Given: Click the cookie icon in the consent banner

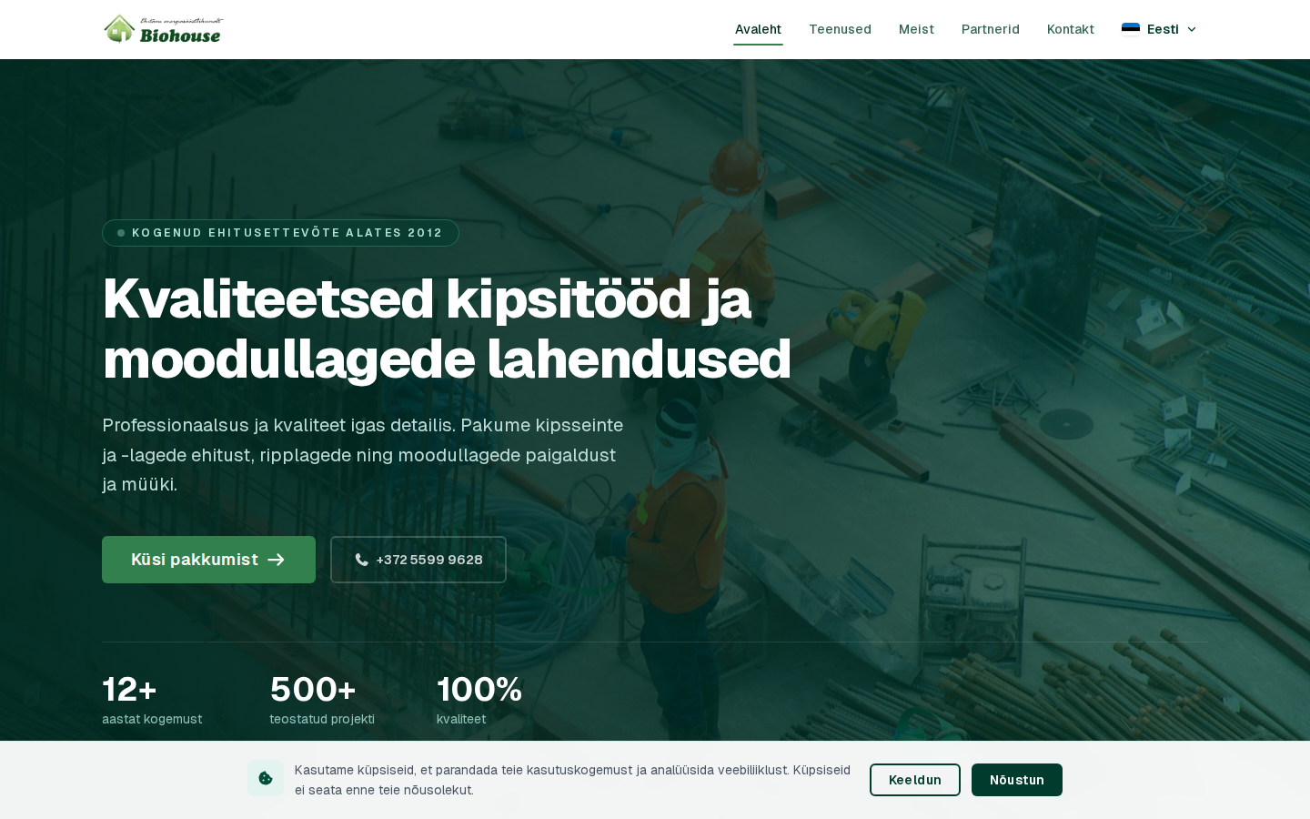Looking at the screenshot, I should click(x=266, y=778).
